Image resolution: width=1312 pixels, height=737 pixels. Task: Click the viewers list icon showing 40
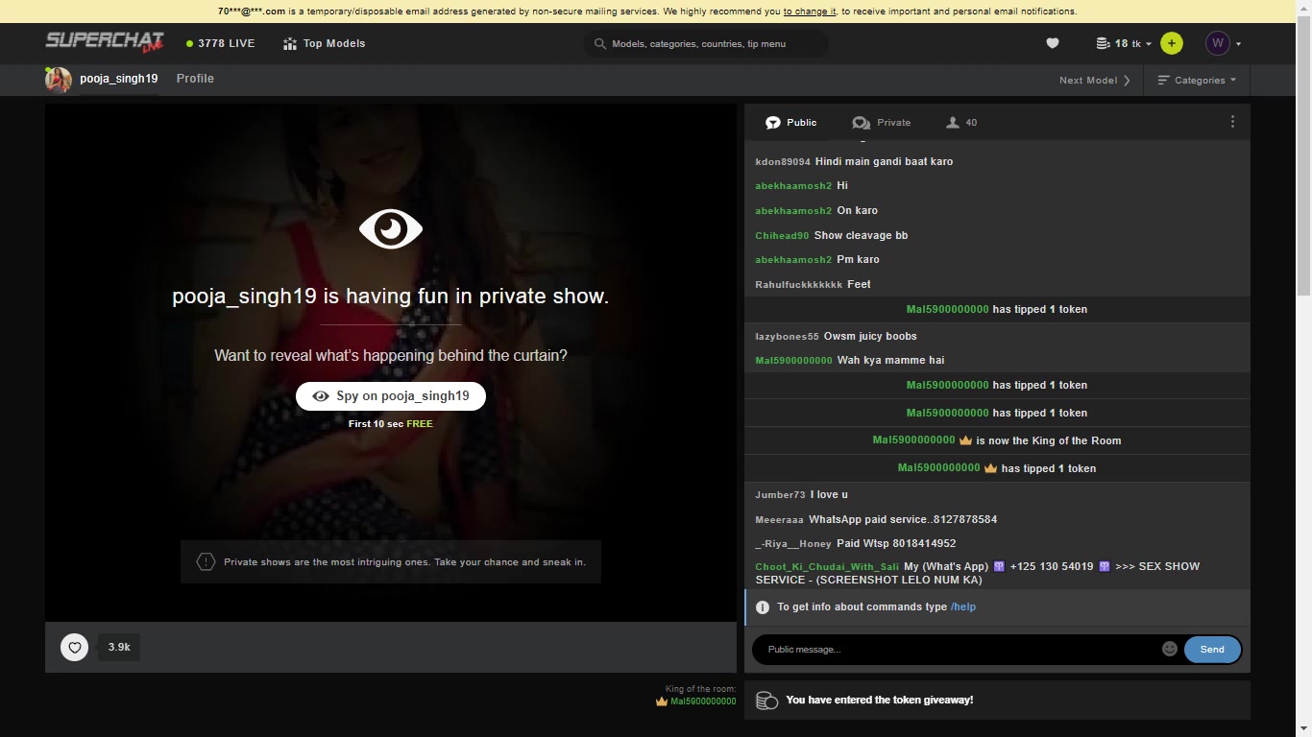(x=961, y=123)
